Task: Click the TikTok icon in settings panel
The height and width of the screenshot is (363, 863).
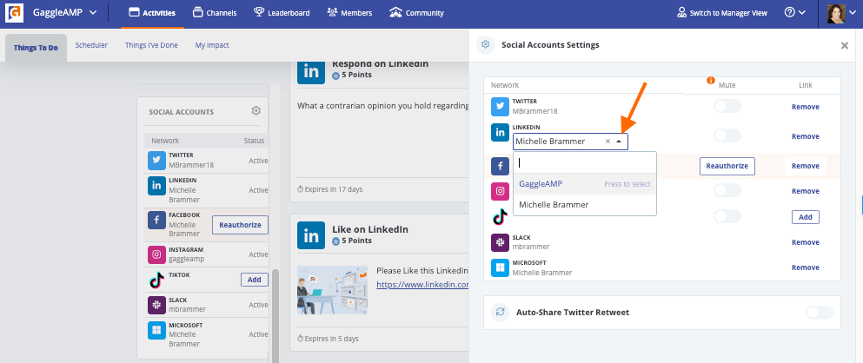Action: coord(501,217)
